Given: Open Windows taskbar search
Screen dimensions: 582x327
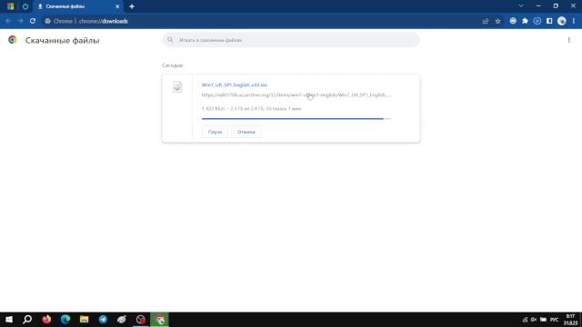Looking at the screenshot, I should 27,319.
